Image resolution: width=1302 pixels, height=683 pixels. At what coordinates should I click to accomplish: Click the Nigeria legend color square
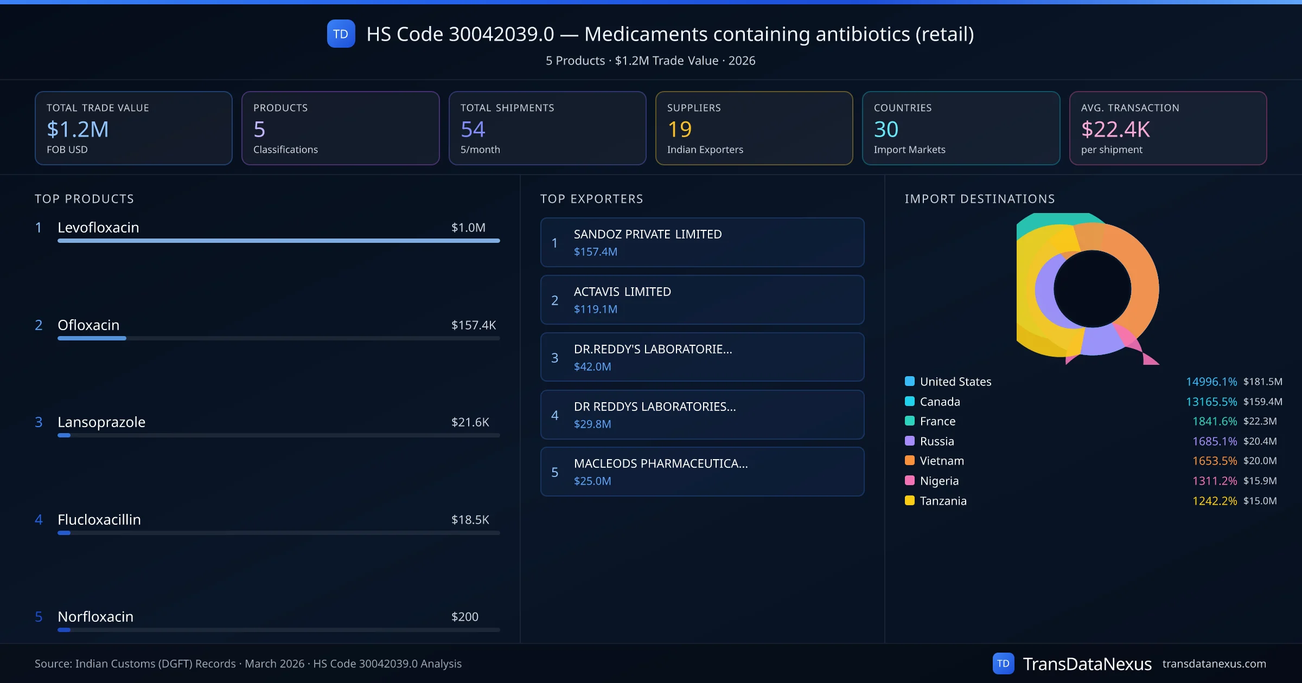click(x=910, y=480)
